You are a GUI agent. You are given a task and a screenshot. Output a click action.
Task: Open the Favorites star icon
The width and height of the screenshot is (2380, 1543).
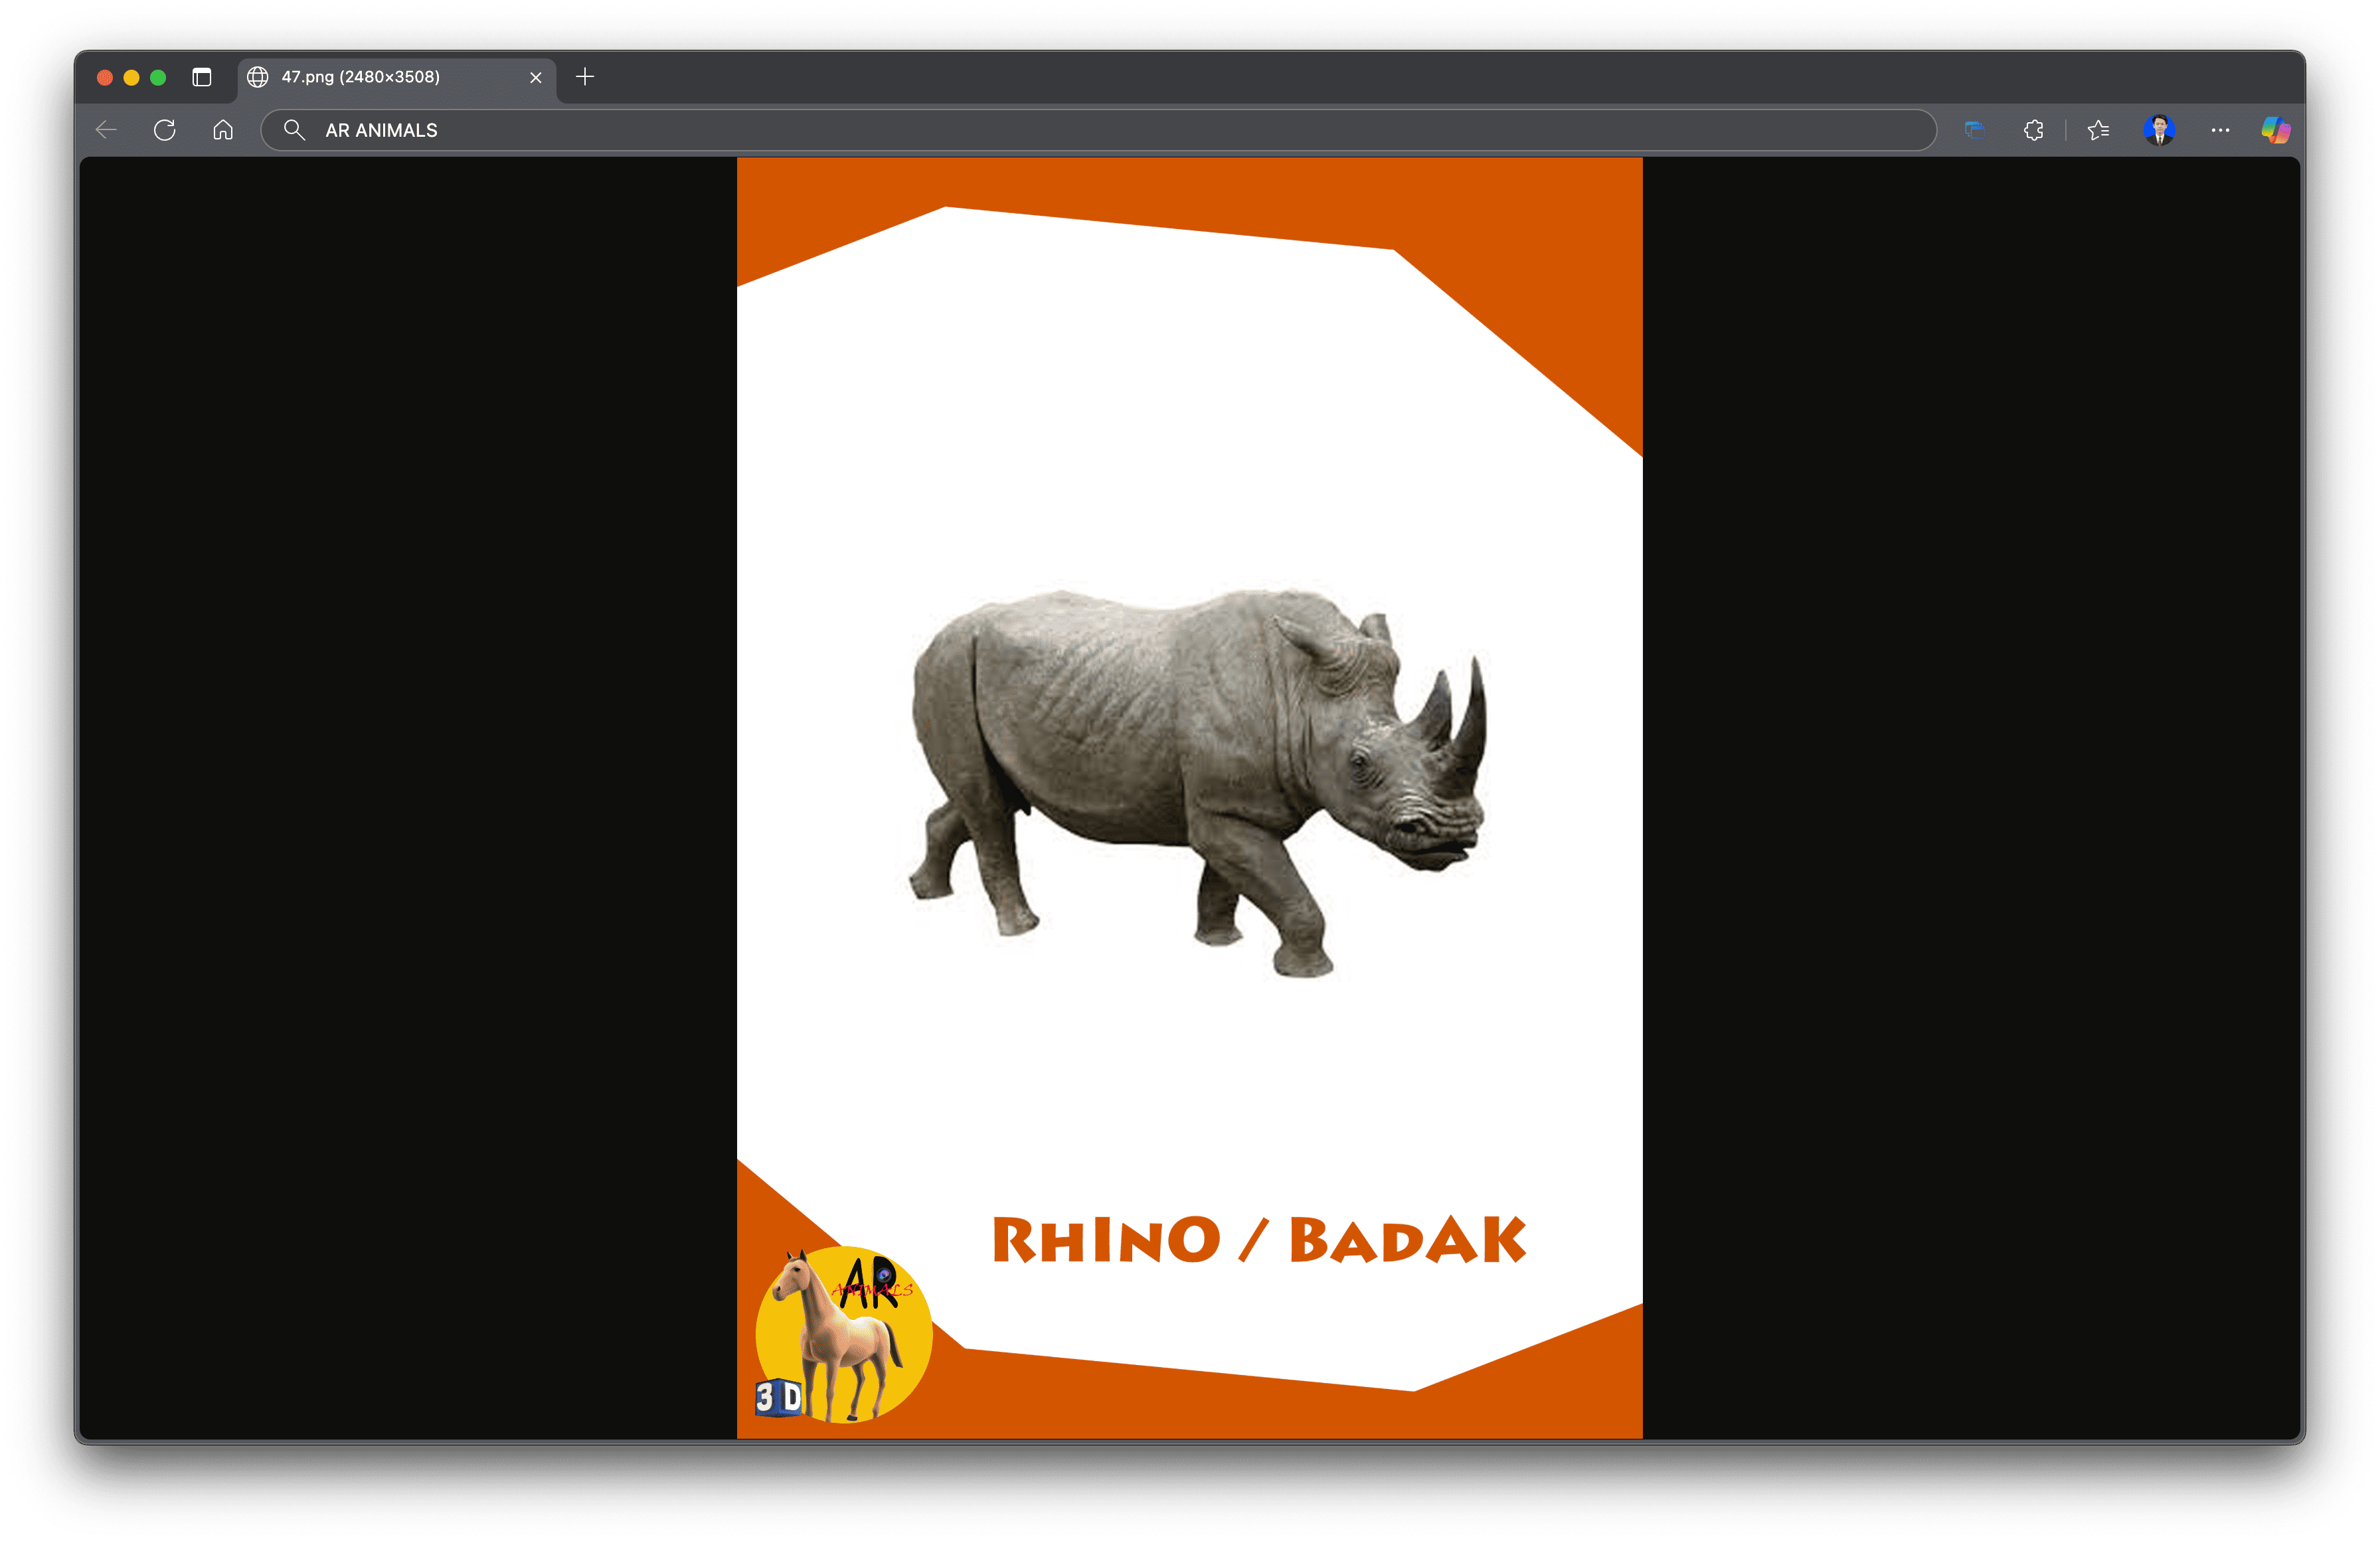click(x=2098, y=129)
